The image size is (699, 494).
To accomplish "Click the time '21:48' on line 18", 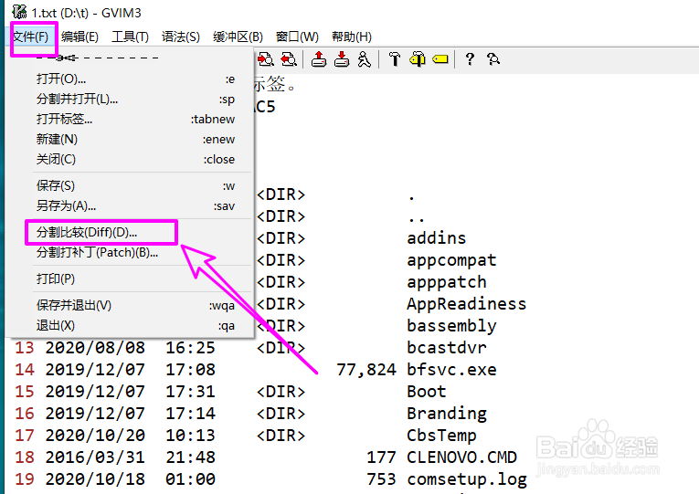I will (x=190, y=457).
